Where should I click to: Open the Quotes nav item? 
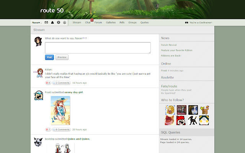[144, 23]
